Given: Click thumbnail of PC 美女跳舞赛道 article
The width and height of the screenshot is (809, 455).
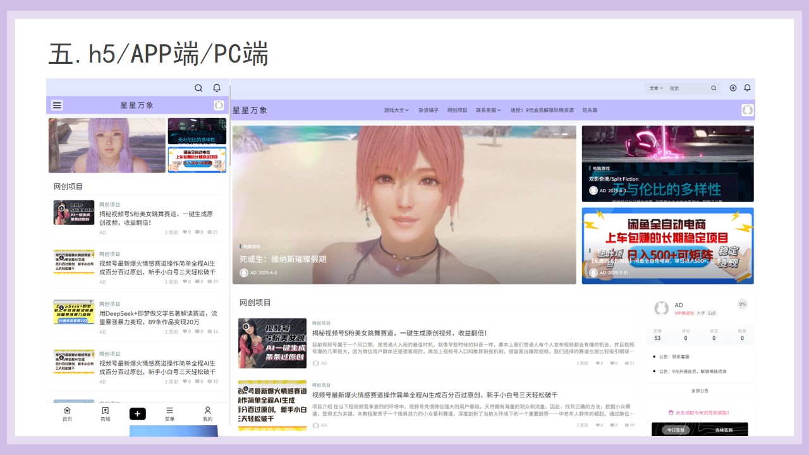Looking at the screenshot, I should pos(272,343).
